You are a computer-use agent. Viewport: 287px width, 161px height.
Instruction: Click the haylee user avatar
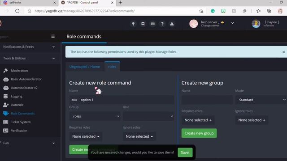[x=256, y=24]
